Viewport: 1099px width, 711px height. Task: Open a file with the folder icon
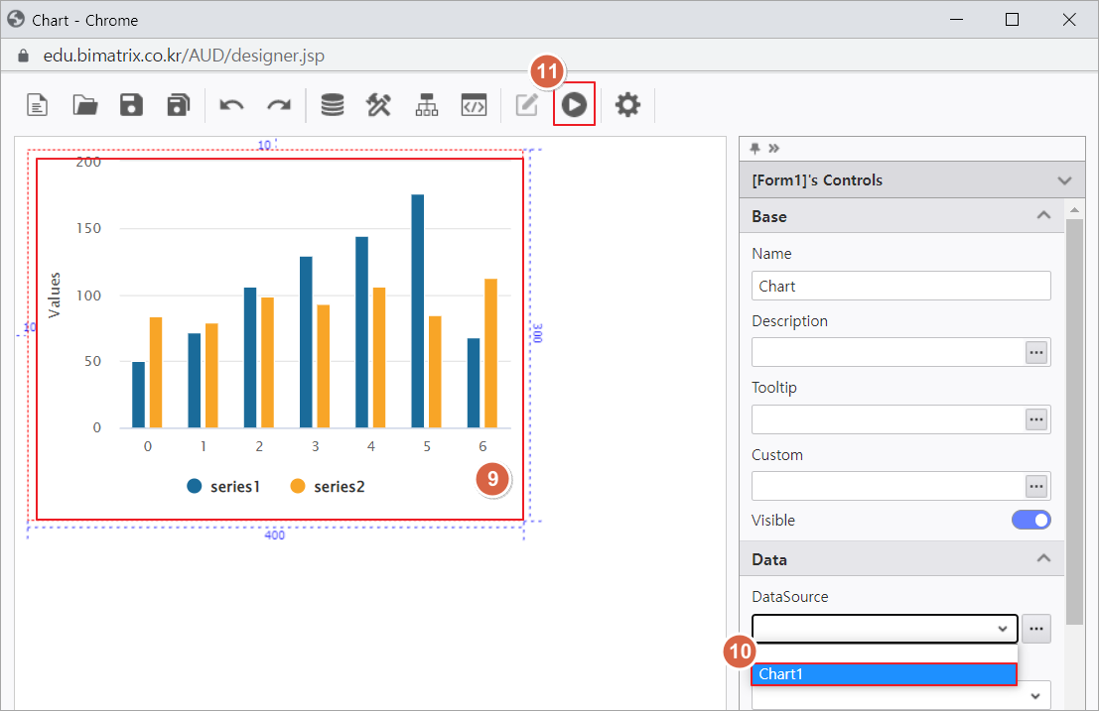pos(85,105)
